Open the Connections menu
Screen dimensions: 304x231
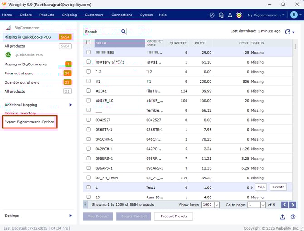click(x=122, y=15)
